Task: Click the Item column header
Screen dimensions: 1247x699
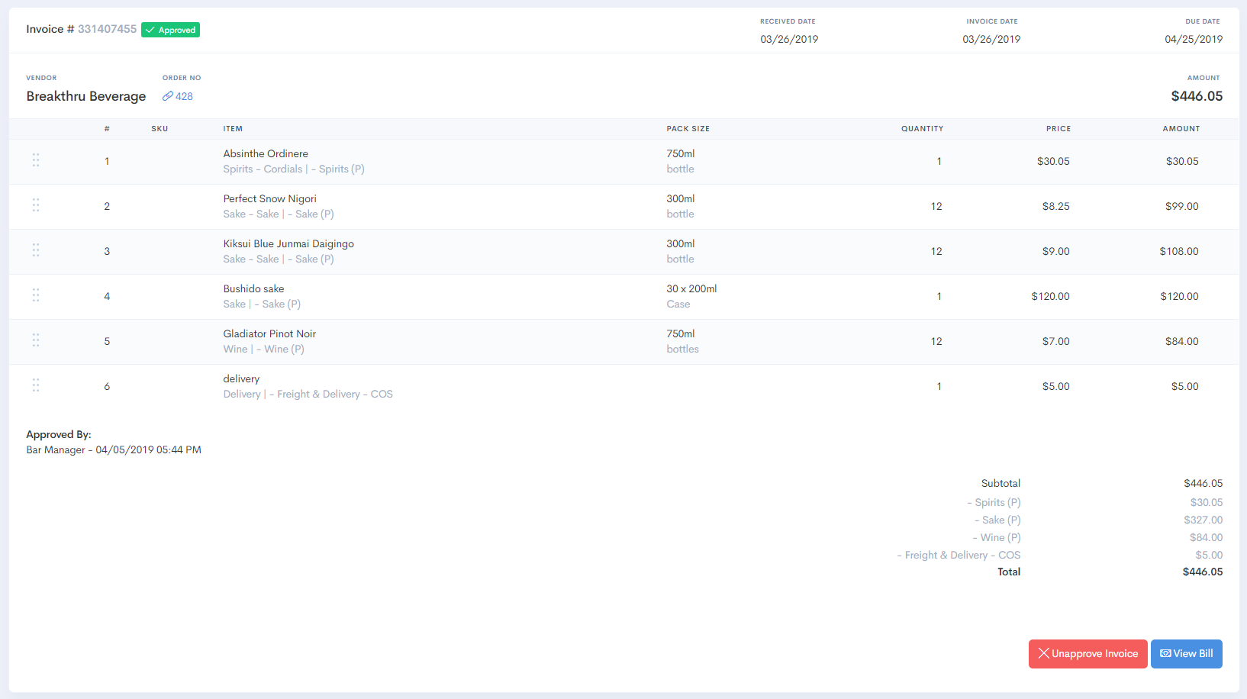Action: point(233,129)
